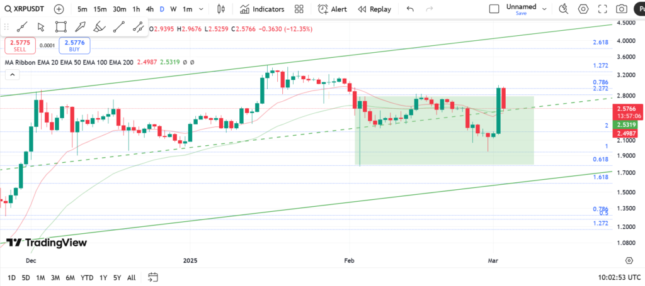Pick the rectangle drawing tool
Viewport: 645px width, 286px height.
(x=60, y=26)
